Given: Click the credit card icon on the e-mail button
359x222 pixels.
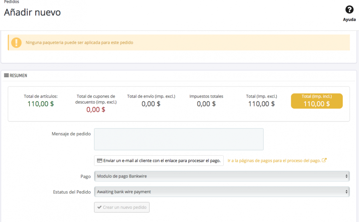Looking at the screenshot, I should [x=99, y=161].
